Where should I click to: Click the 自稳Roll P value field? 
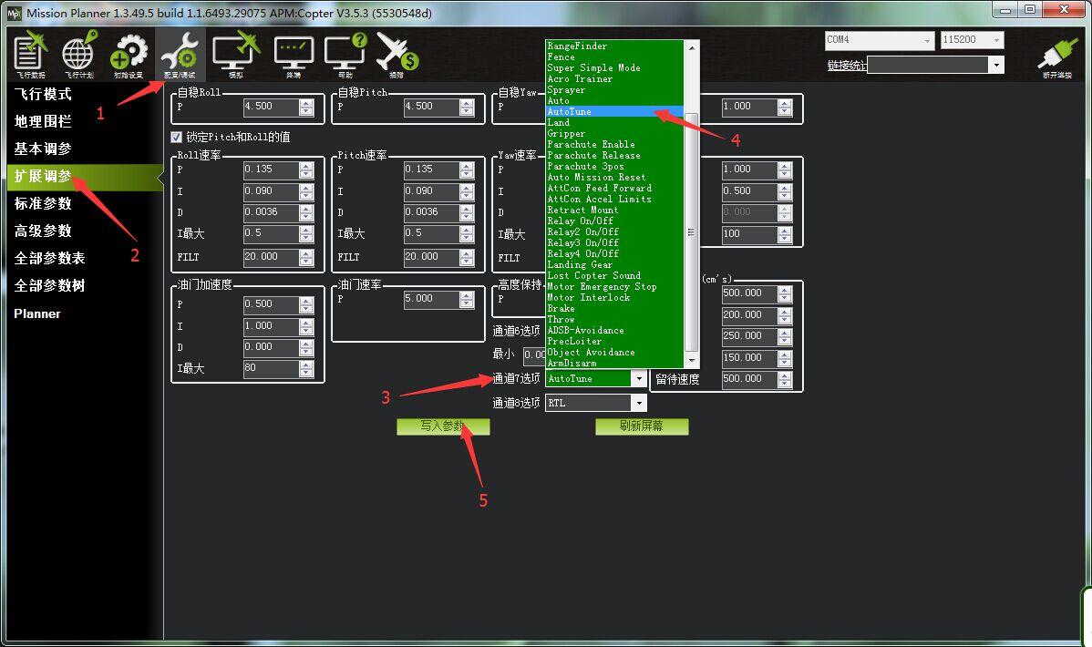270,107
